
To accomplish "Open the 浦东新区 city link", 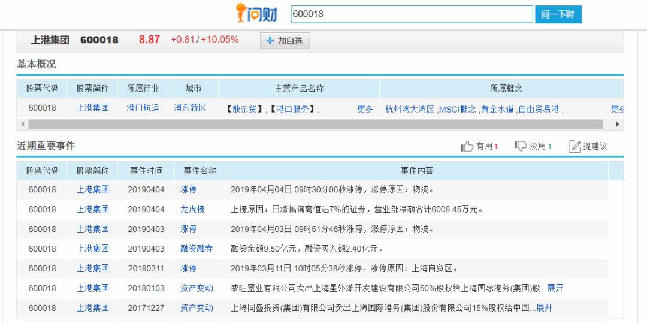I will (x=191, y=108).
